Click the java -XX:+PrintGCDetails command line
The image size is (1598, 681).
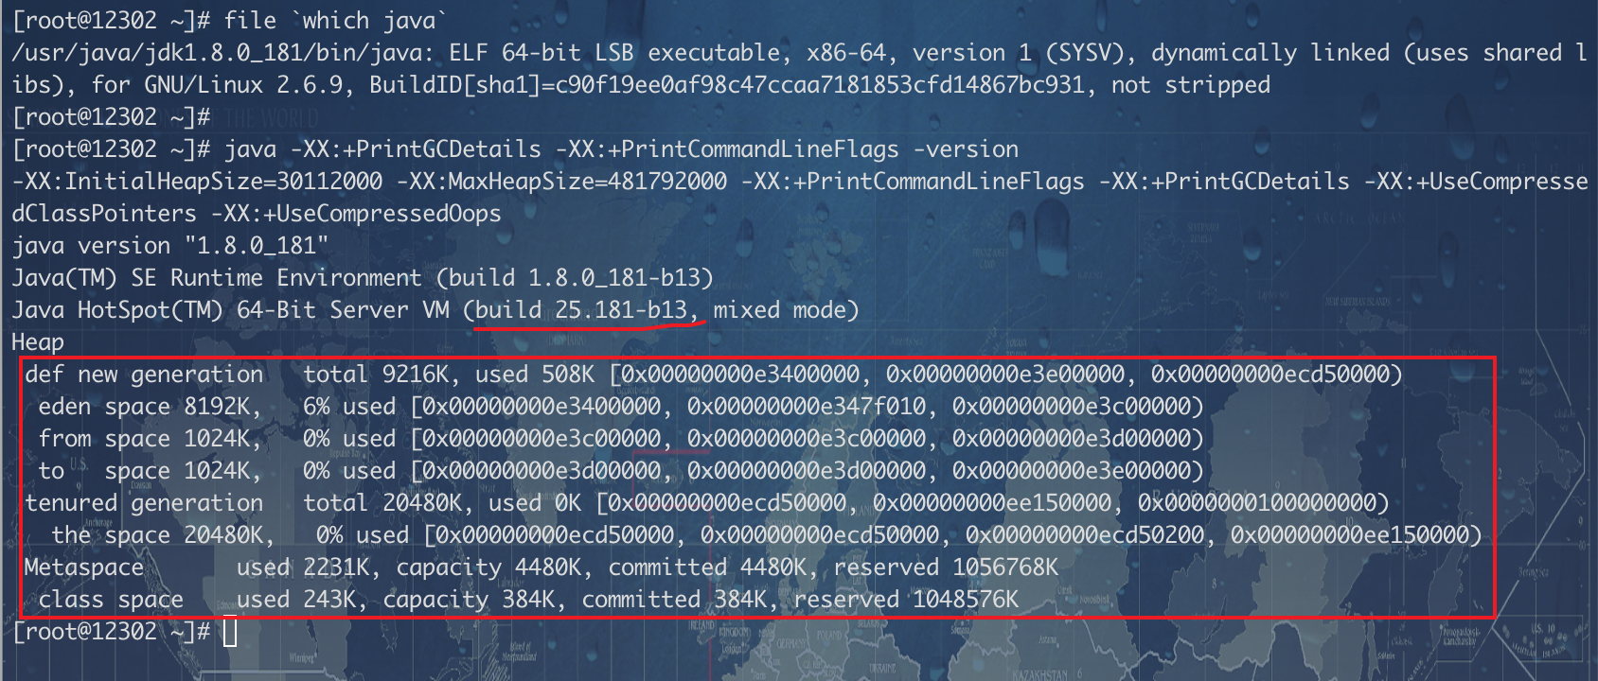pyautogui.click(x=621, y=149)
